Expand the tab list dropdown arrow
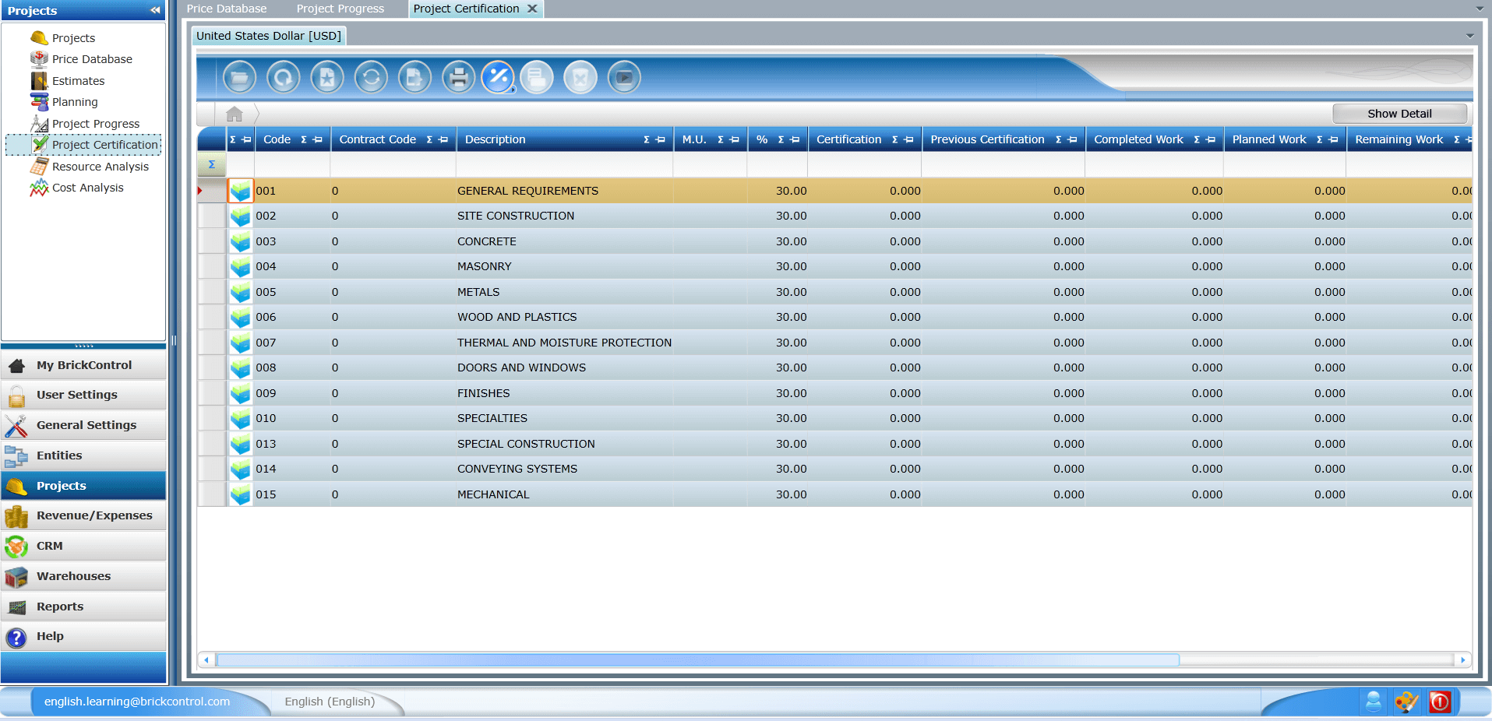This screenshot has width=1492, height=721. point(1480,9)
